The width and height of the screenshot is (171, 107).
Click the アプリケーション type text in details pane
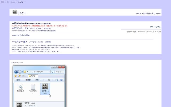[31, 106]
